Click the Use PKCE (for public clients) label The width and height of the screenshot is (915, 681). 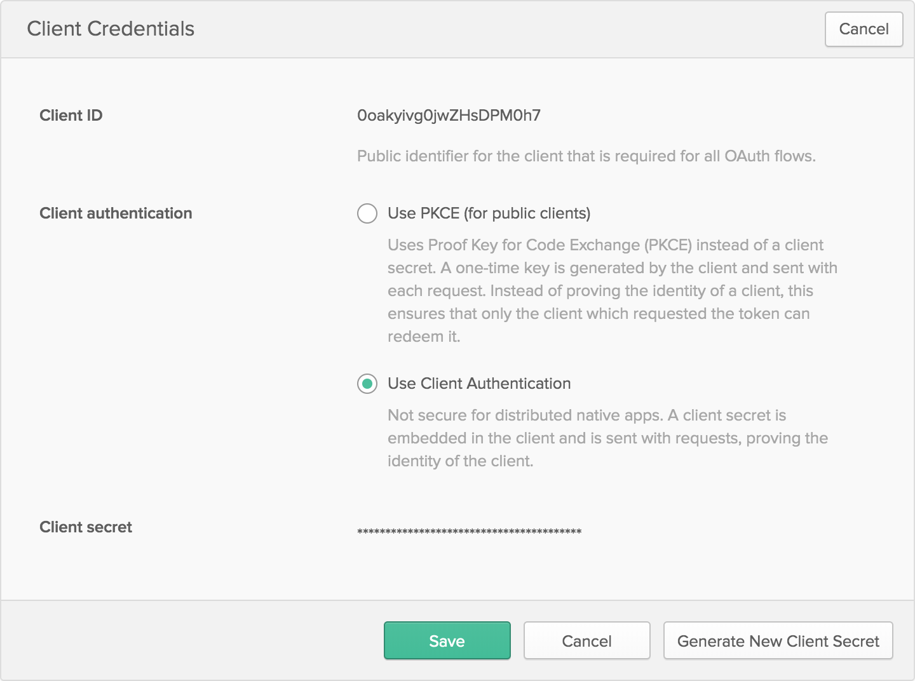pyautogui.click(x=489, y=213)
